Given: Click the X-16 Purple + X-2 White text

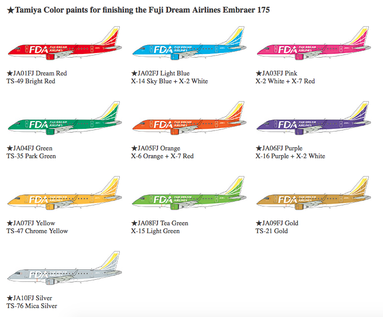Looking at the screenshot, I should [290, 156].
